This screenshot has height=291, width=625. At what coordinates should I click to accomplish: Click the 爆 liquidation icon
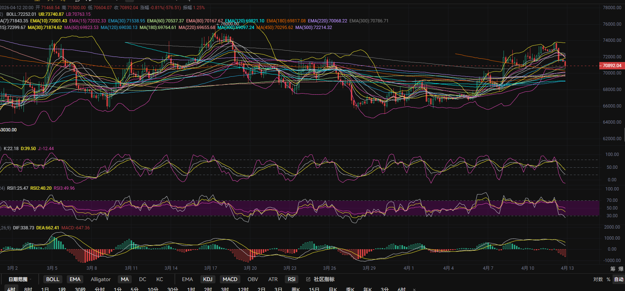621,269
